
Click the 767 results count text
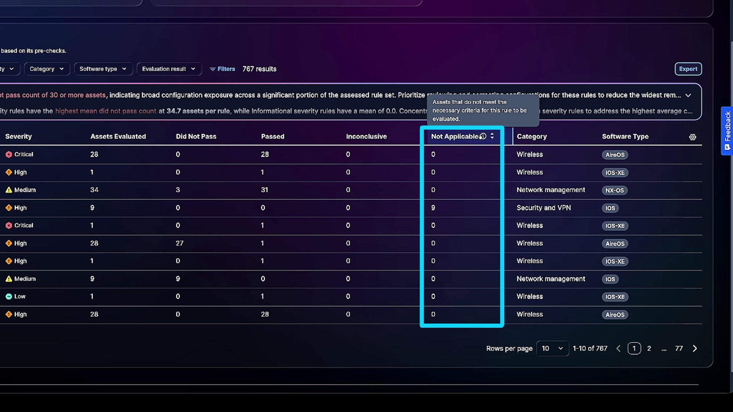[x=259, y=69]
